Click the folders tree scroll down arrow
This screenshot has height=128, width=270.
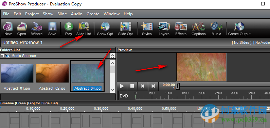tap(112, 57)
